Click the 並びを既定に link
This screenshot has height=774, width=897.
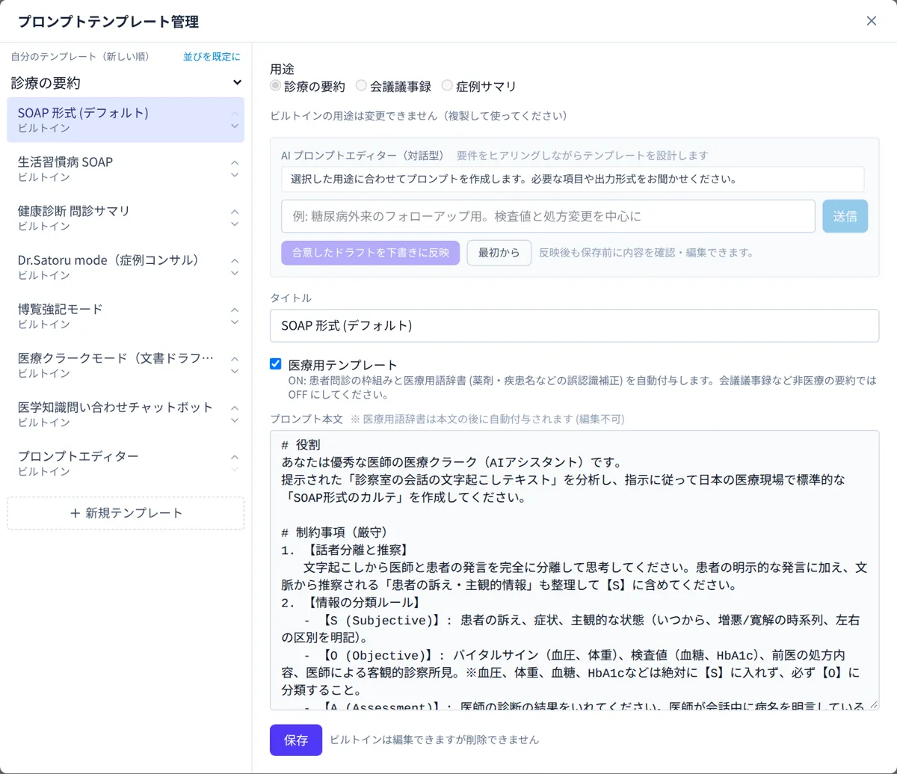[x=212, y=57]
